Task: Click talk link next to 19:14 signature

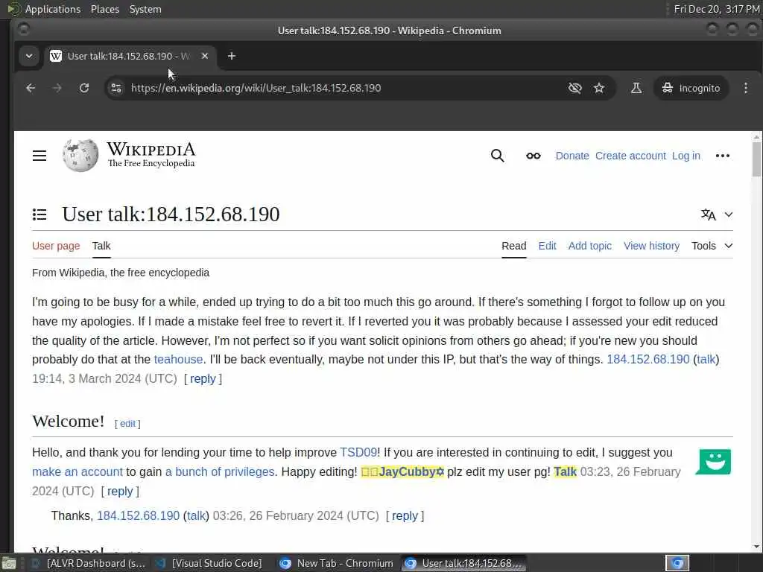Action: pyautogui.click(x=706, y=360)
